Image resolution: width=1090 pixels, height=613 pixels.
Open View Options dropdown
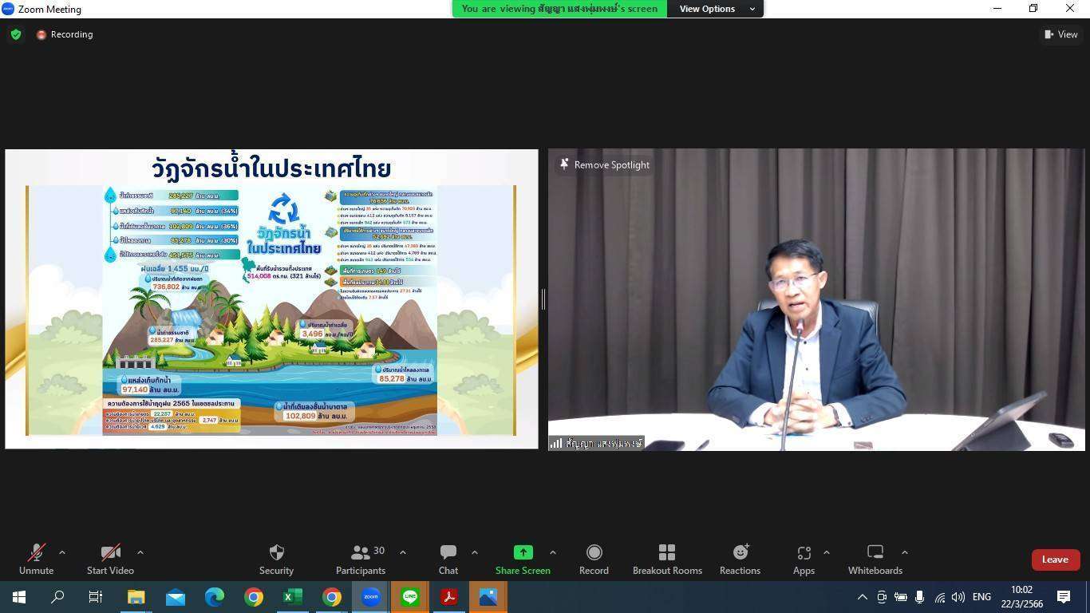[715, 9]
